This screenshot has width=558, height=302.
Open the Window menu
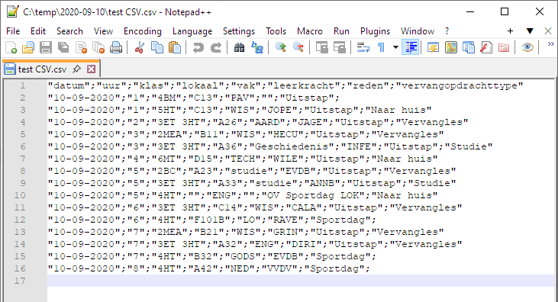tap(418, 31)
